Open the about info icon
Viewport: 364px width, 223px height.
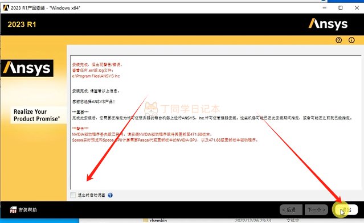351,40
